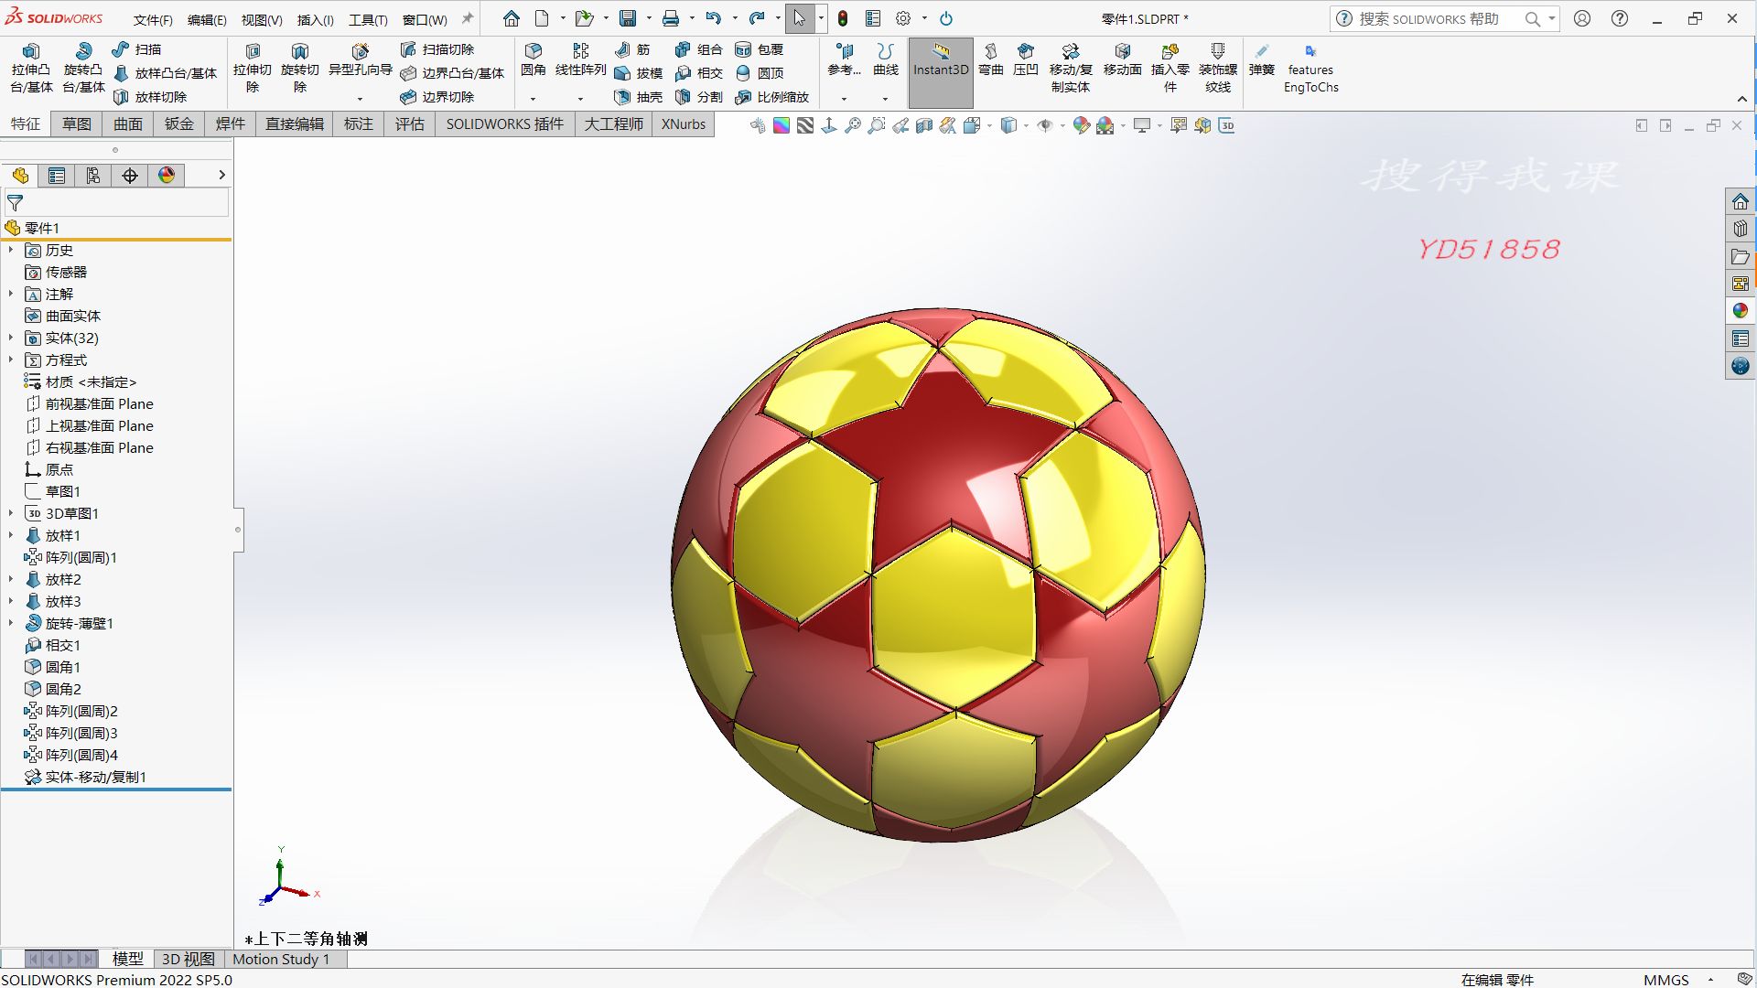Expand the 实体(32) folder in feature tree
The width and height of the screenshot is (1757, 988).
(x=11, y=338)
